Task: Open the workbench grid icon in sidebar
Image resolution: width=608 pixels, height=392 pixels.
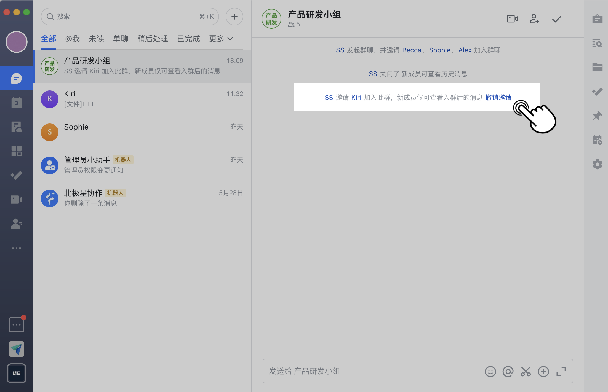Action: (x=17, y=151)
